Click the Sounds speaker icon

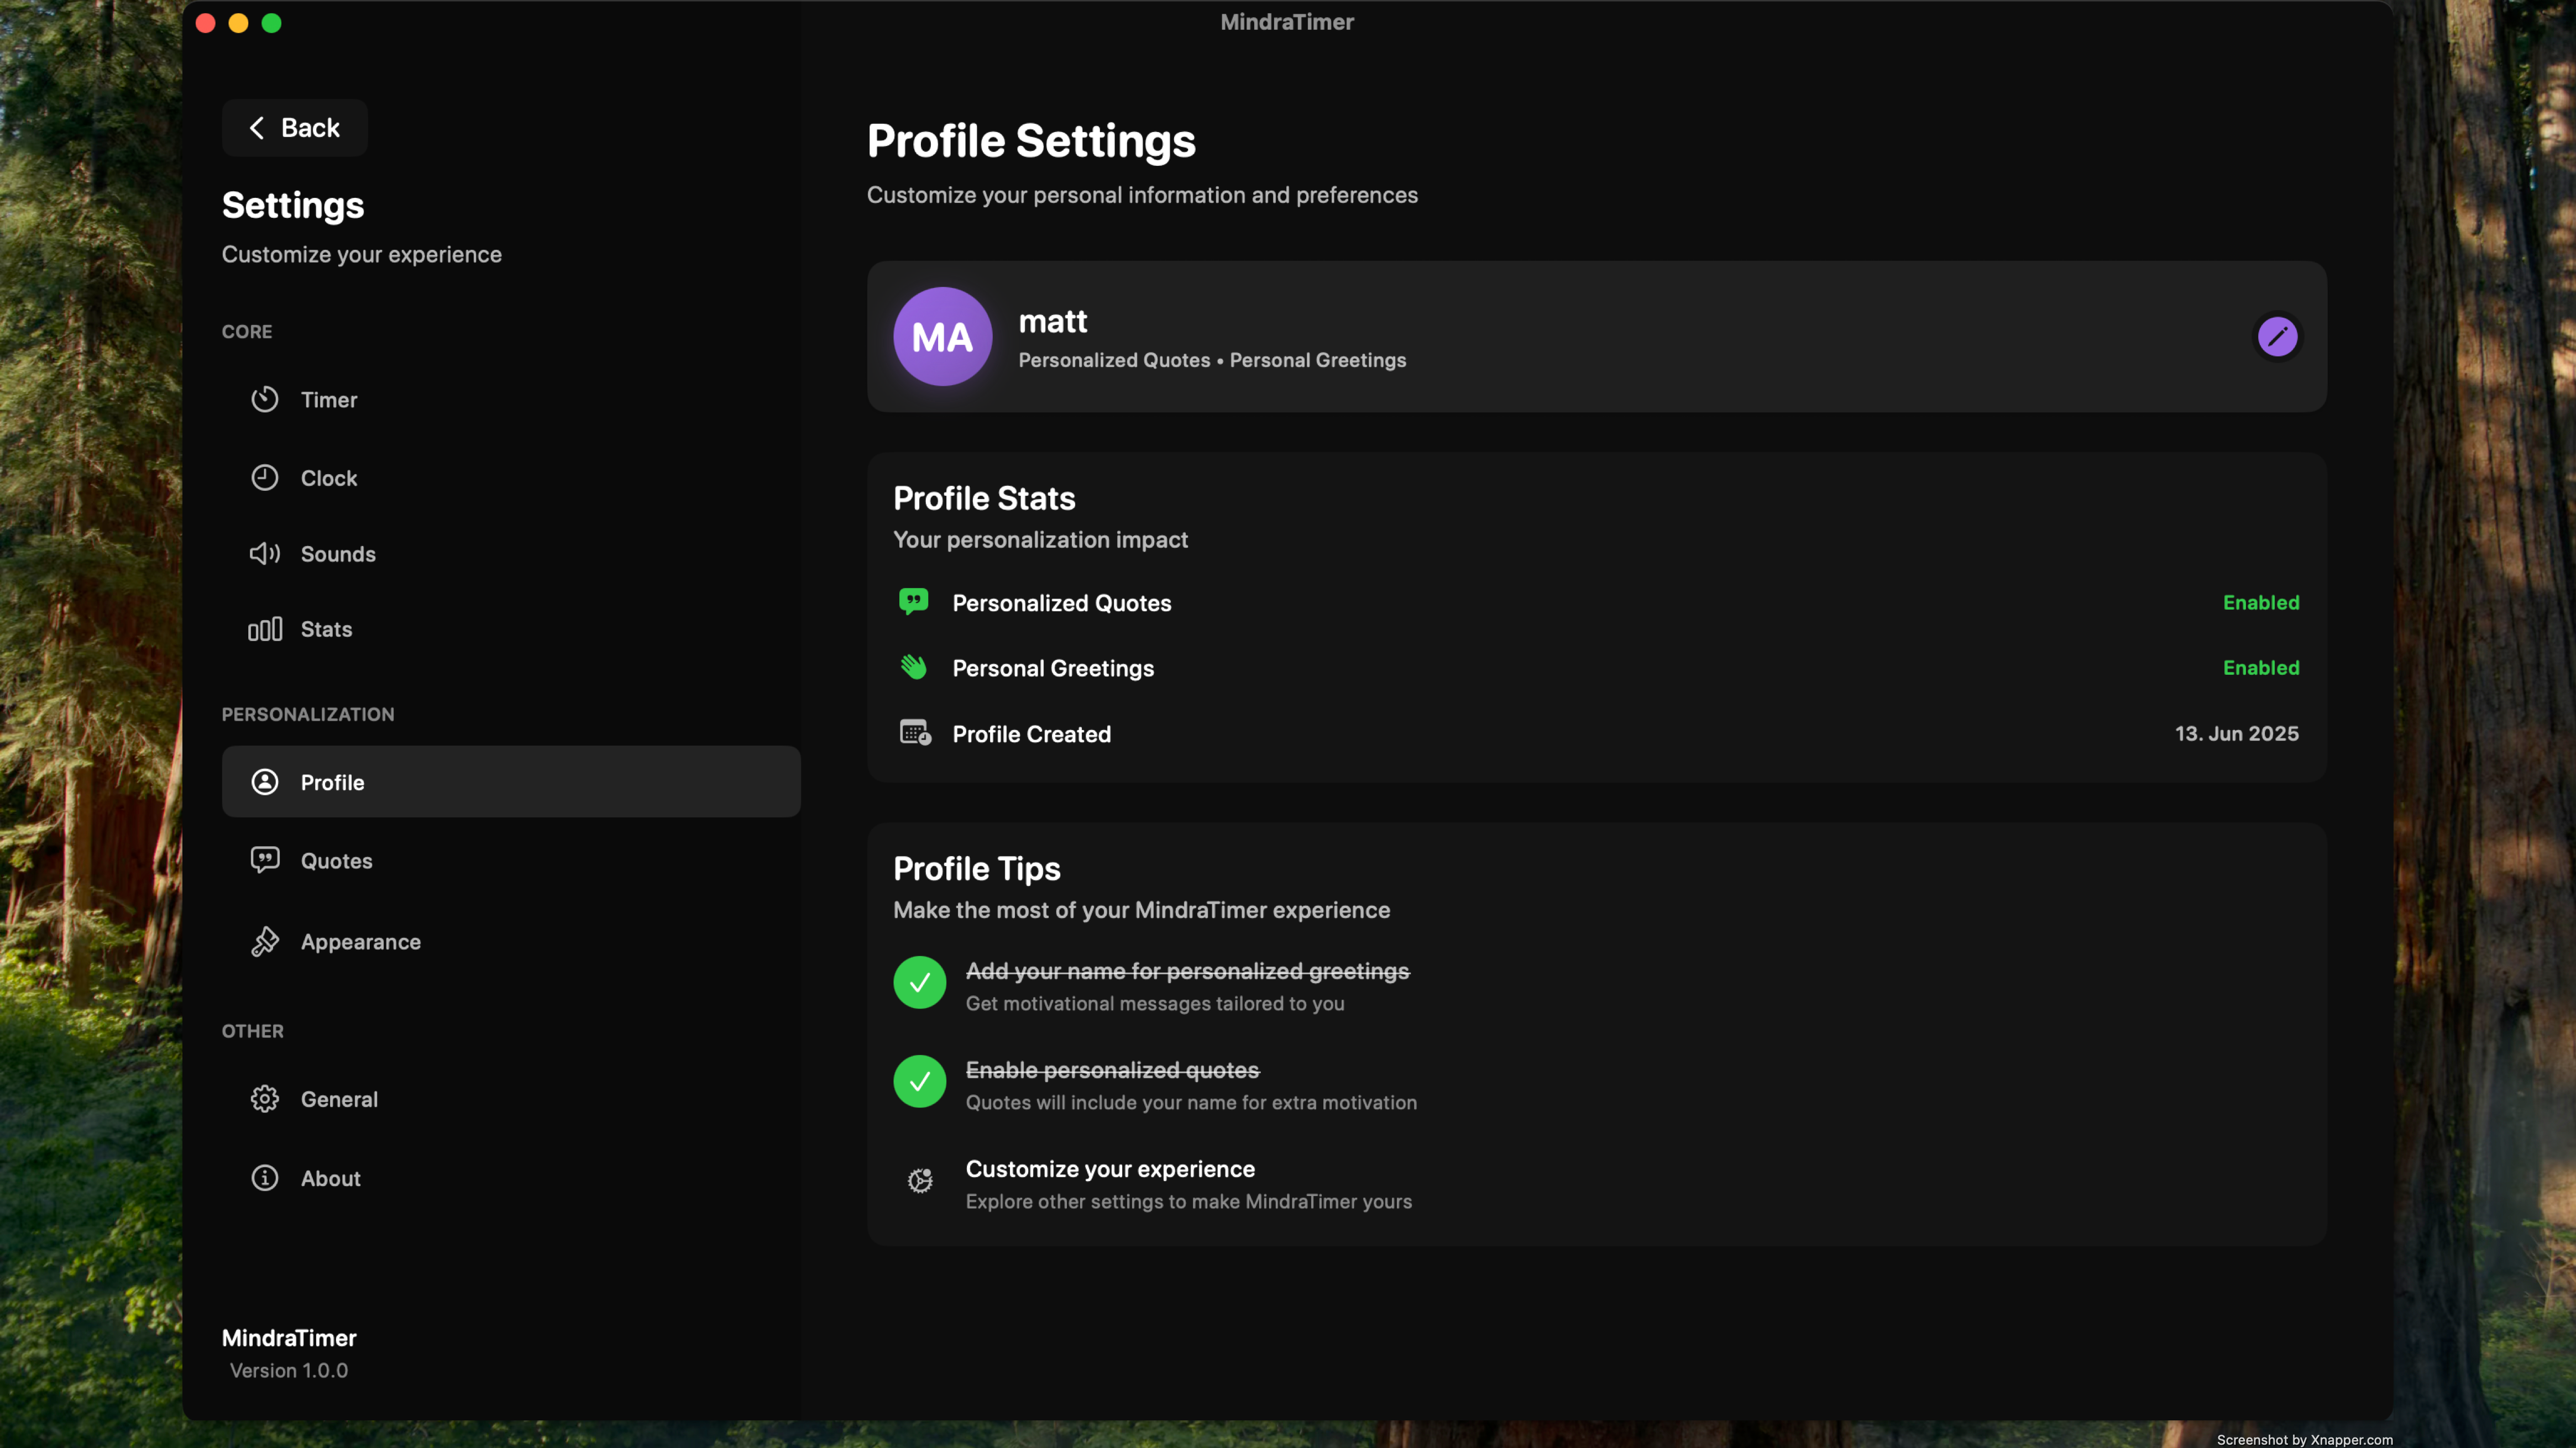pos(264,553)
